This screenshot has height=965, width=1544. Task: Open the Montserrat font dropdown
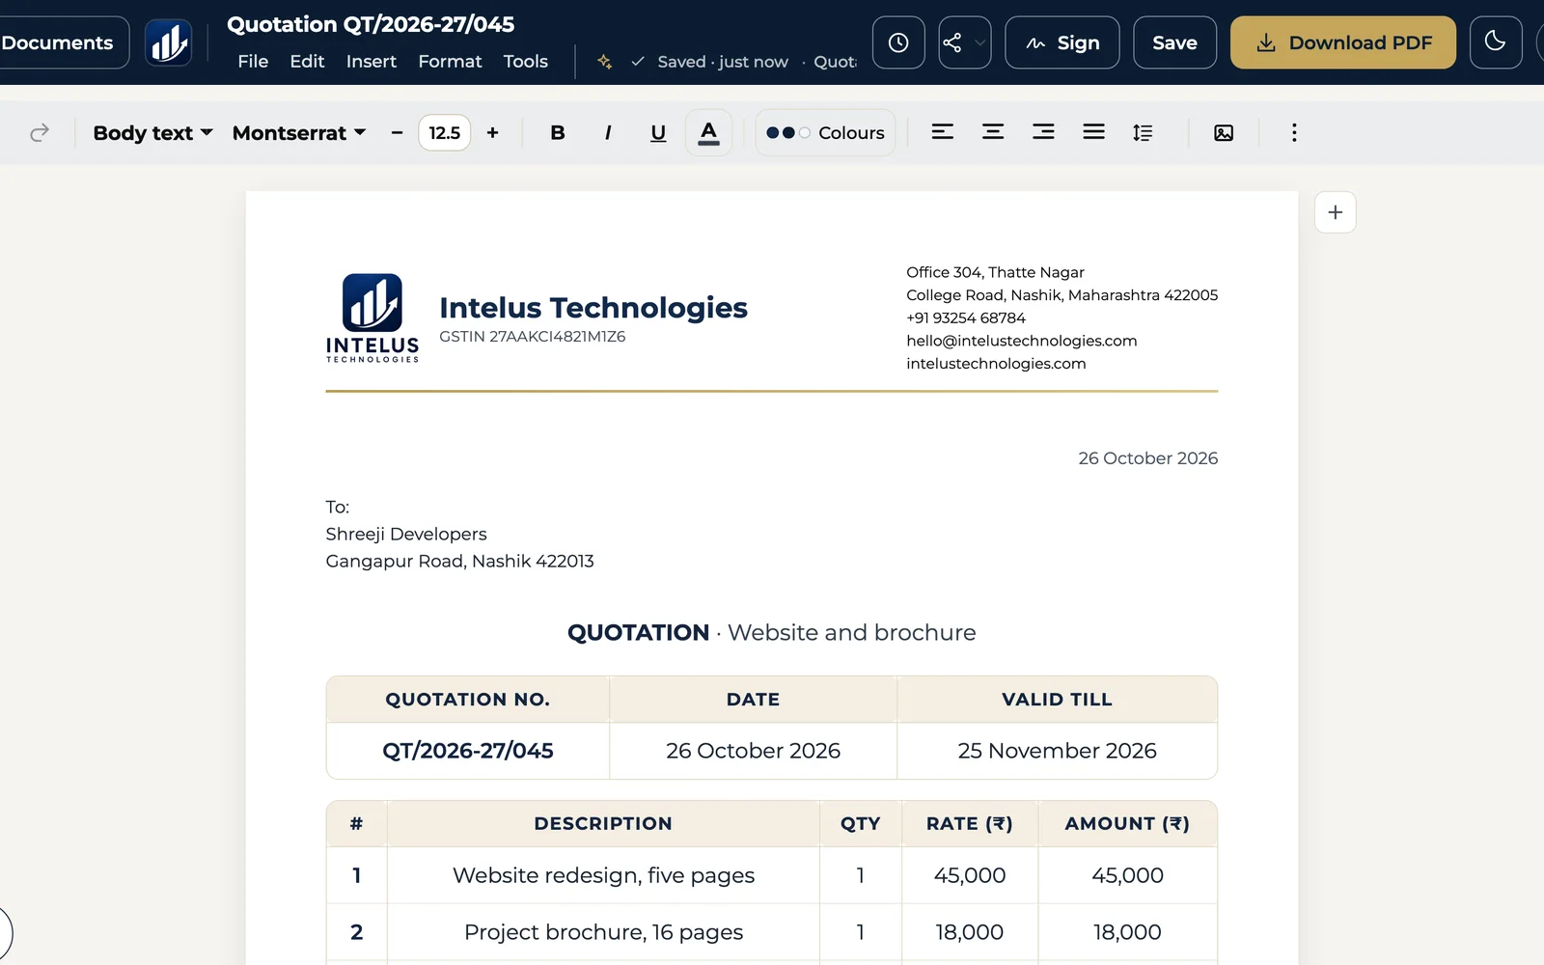(299, 132)
